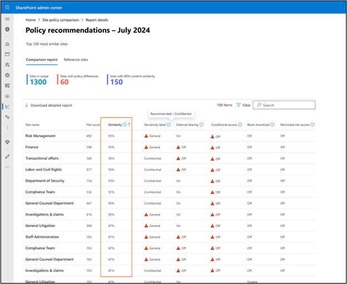Viewport: 347px width, 284px height.
Task: Click in the Search field
Action: pos(284,105)
